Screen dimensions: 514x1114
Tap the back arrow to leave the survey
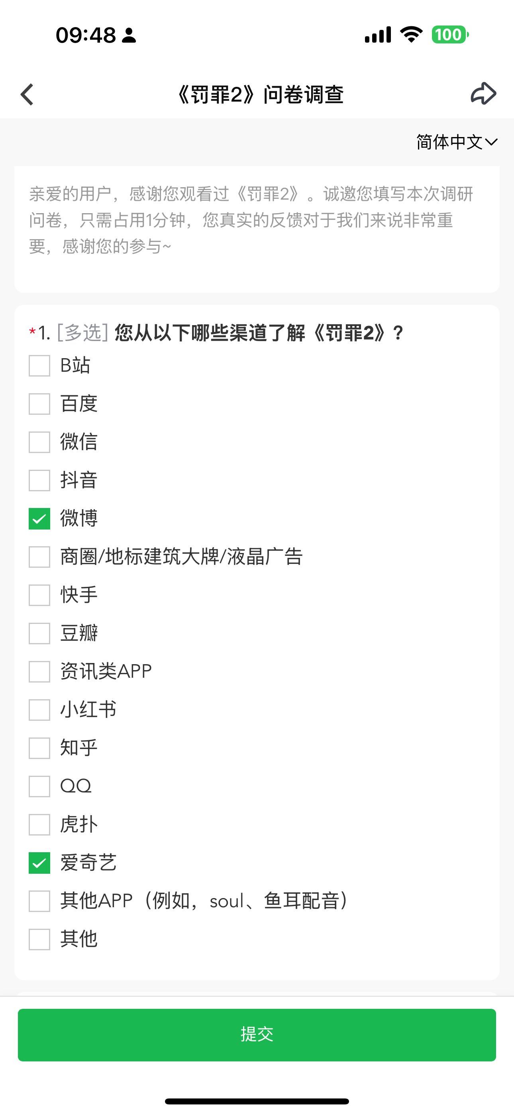pyautogui.click(x=27, y=94)
